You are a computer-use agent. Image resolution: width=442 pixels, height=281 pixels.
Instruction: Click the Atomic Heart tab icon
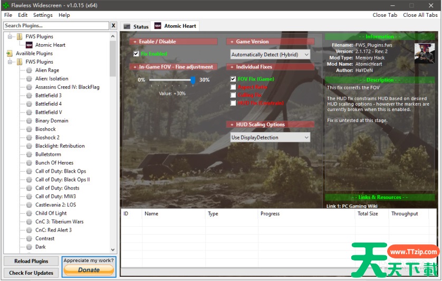point(158,26)
